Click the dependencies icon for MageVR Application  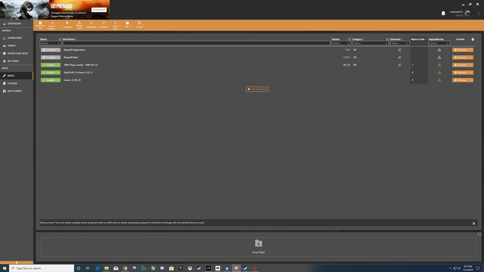pyautogui.click(x=439, y=50)
